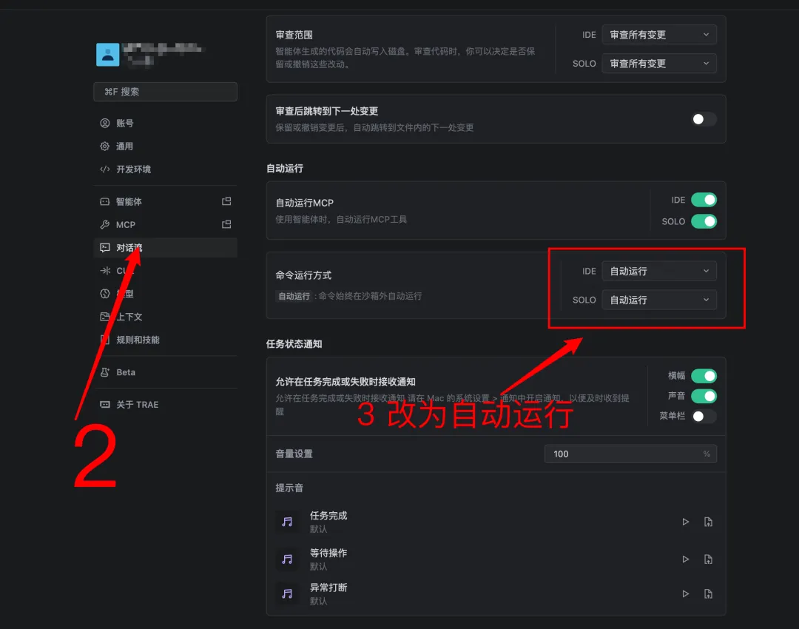Click the settings 搜索 box

(x=166, y=92)
